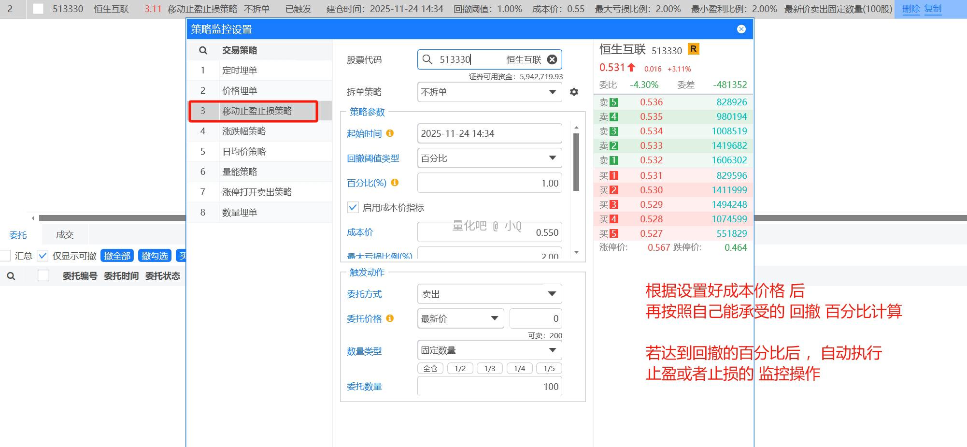The height and width of the screenshot is (447, 967).
Task: Tick the checkbox on the 513330 strategy row
Action: click(x=38, y=9)
